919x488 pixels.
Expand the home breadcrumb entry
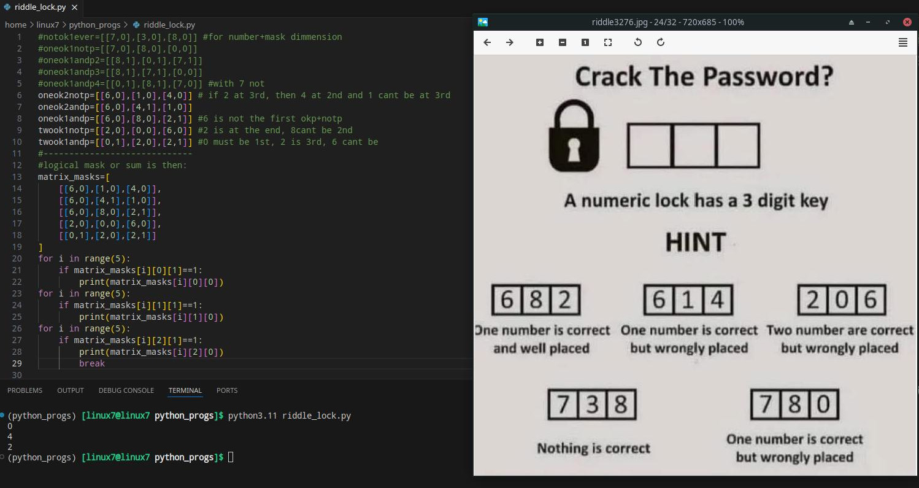(x=15, y=25)
